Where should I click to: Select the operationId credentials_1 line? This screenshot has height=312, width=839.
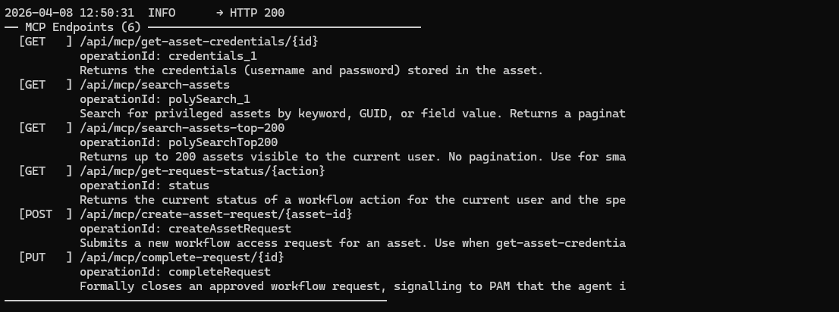click(x=168, y=56)
